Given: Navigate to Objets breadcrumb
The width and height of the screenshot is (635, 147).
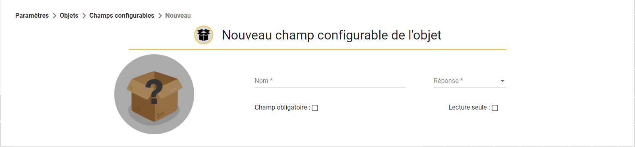Looking at the screenshot, I should [69, 16].
